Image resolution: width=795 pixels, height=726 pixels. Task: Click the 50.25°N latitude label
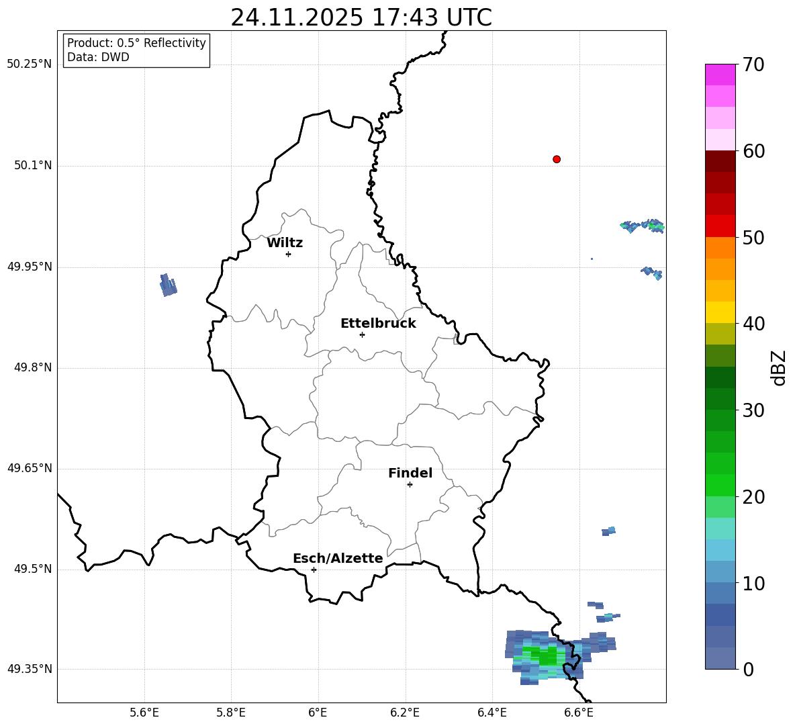29,64
